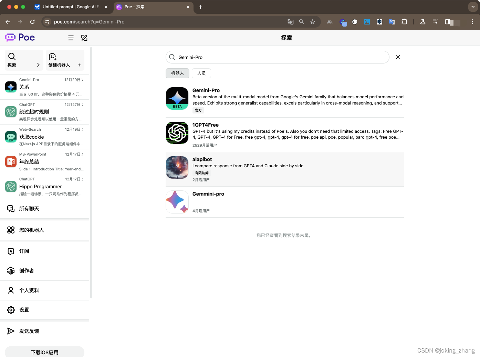Open ChatGPT chat 绕过超时规则

click(45, 112)
